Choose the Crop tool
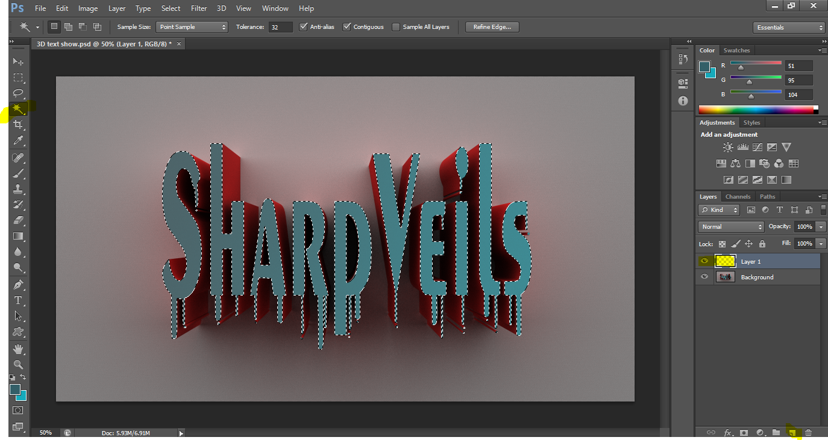Screen dimensions: 828x440 (18, 125)
